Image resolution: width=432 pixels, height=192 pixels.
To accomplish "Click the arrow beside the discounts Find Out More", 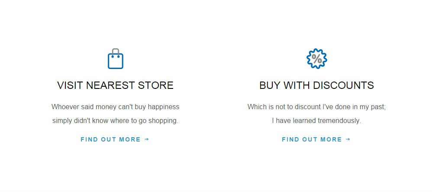I will tap(348, 139).
